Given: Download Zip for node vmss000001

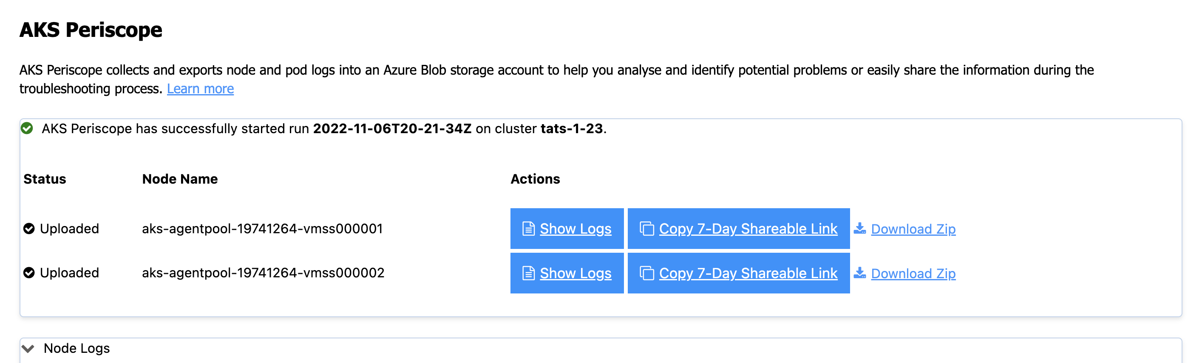Looking at the screenshot, I should pos(913,229).
